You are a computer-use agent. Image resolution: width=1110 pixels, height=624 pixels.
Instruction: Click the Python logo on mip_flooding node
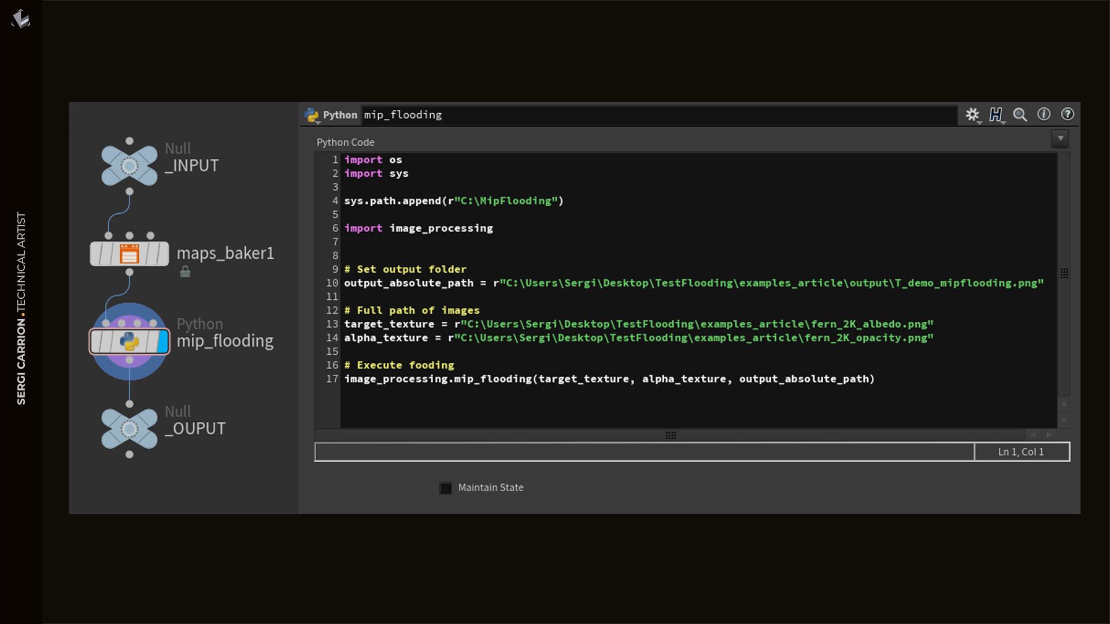point(129,341)
